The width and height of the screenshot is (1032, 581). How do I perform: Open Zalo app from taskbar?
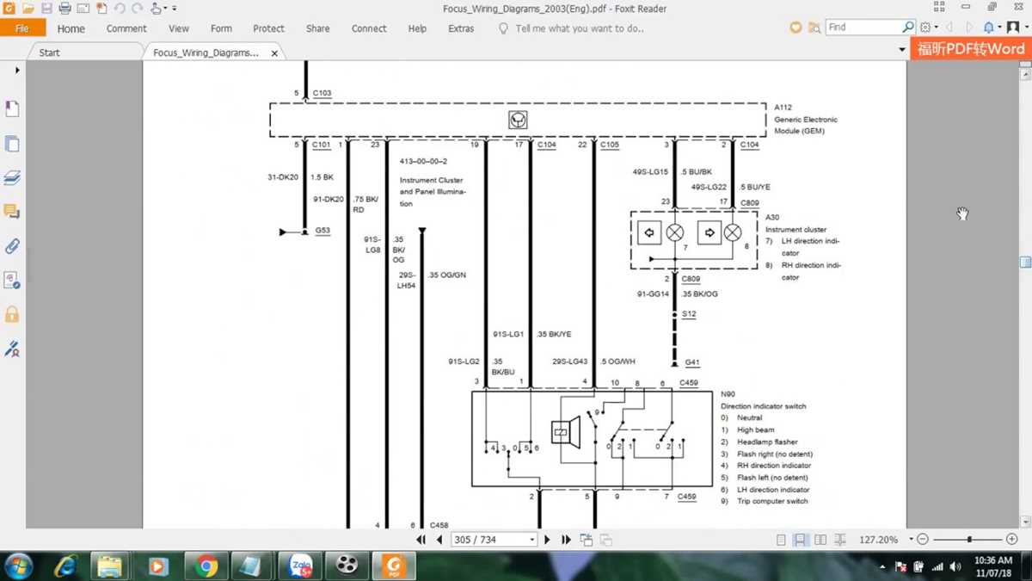tap(300, 566)
